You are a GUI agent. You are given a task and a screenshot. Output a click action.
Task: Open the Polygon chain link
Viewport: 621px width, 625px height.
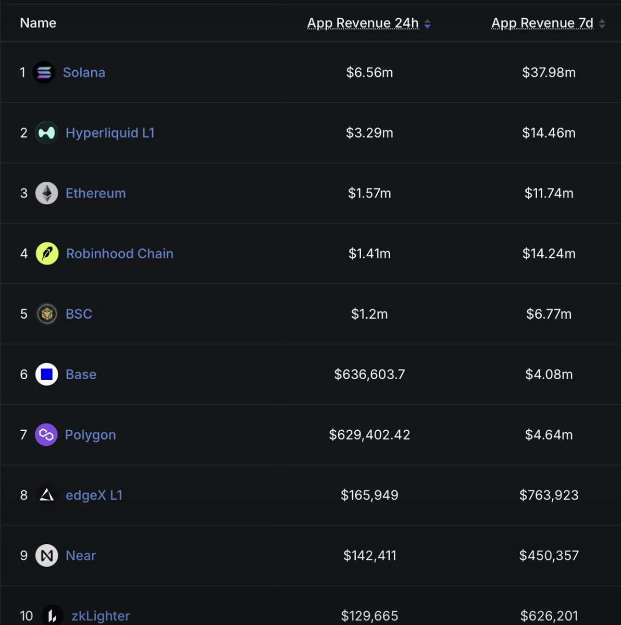pyautogui.click(x=90, y=435)
